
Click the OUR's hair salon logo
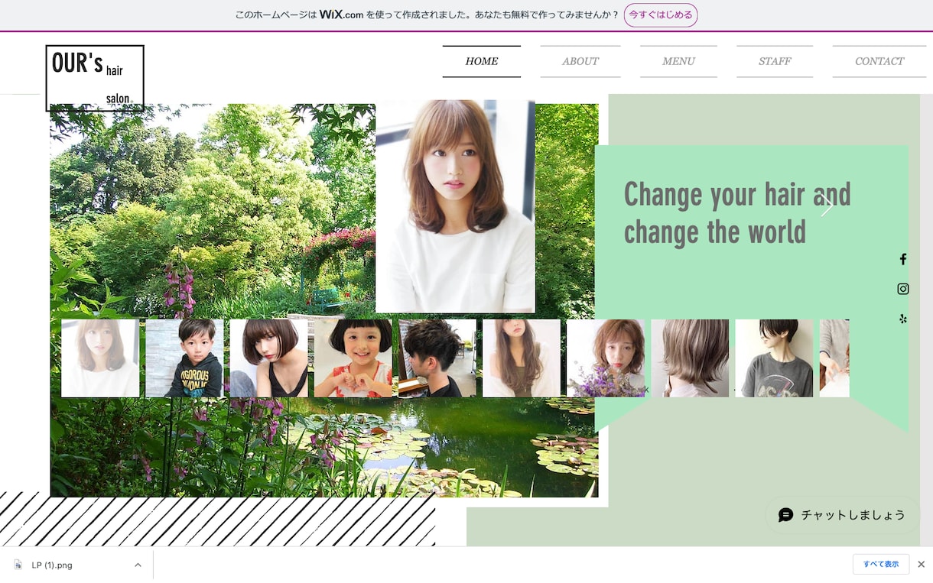(x=95, y=78)
